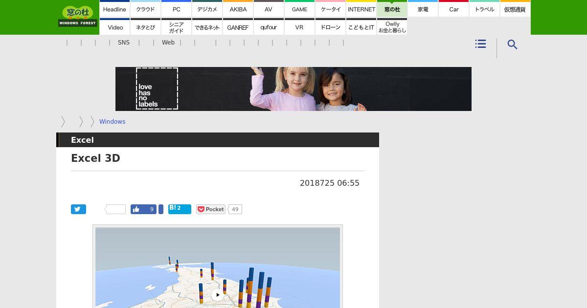Screen dimensions: 587x308
Task: Switch to the Car site tab
Action: coord(453,9)
